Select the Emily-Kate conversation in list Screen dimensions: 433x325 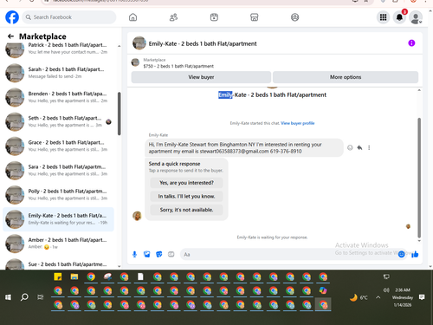click(59, 219)
